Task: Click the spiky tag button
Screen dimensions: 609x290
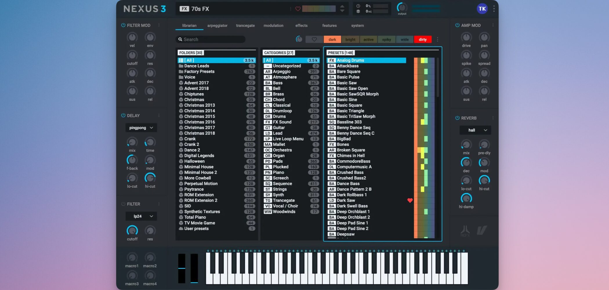Action: (x=387, y=39)
